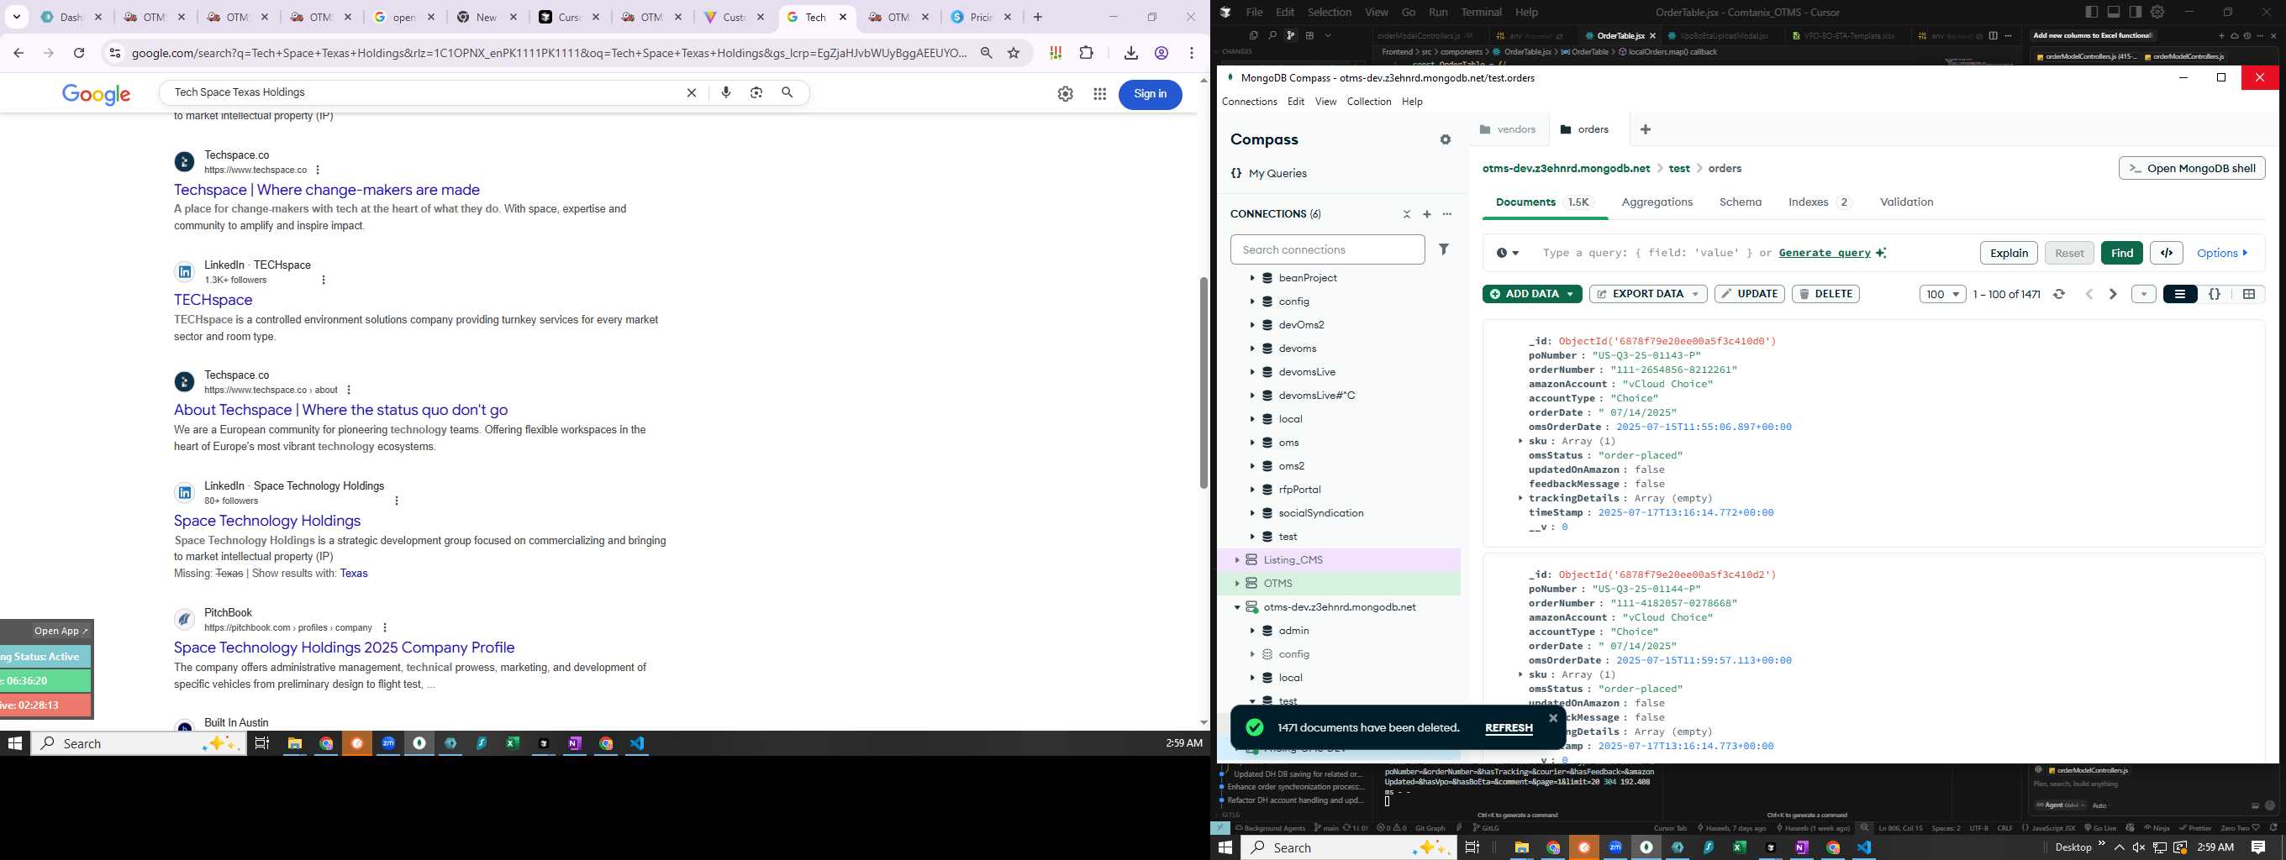Switch to JSON view of documents
The image size is (2286, 860).
pyautogui.click(x=2214, y=294)
